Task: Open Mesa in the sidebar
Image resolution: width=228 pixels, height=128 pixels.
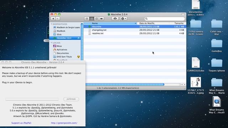Action: point(57,46)
